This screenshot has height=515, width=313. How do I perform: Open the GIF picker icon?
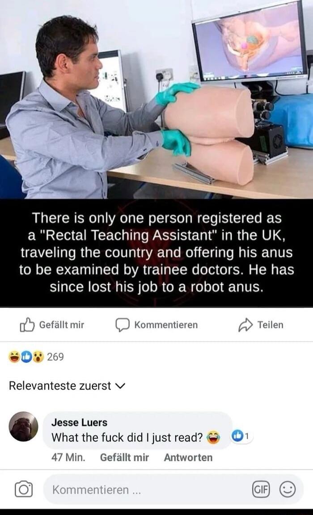point(261,489)
